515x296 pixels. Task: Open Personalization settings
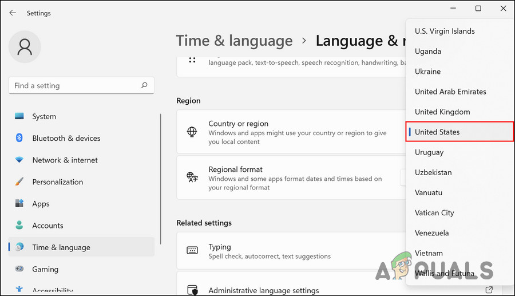[x=81, y=182]
